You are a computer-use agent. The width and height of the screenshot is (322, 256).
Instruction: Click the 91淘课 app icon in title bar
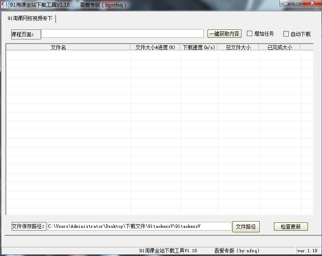[x=4, y=5]
